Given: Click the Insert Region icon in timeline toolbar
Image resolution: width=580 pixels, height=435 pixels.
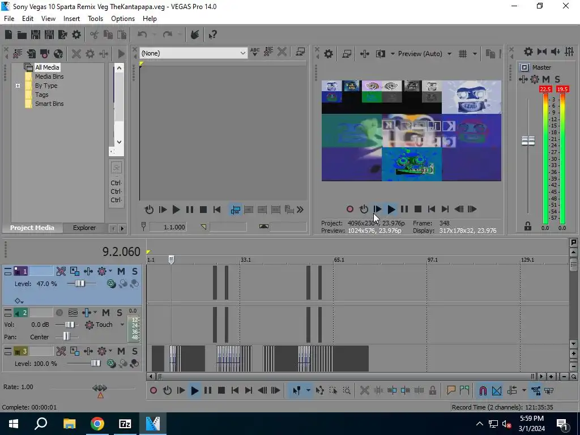Looking at the screenshot, I should (x=464, y=390).
